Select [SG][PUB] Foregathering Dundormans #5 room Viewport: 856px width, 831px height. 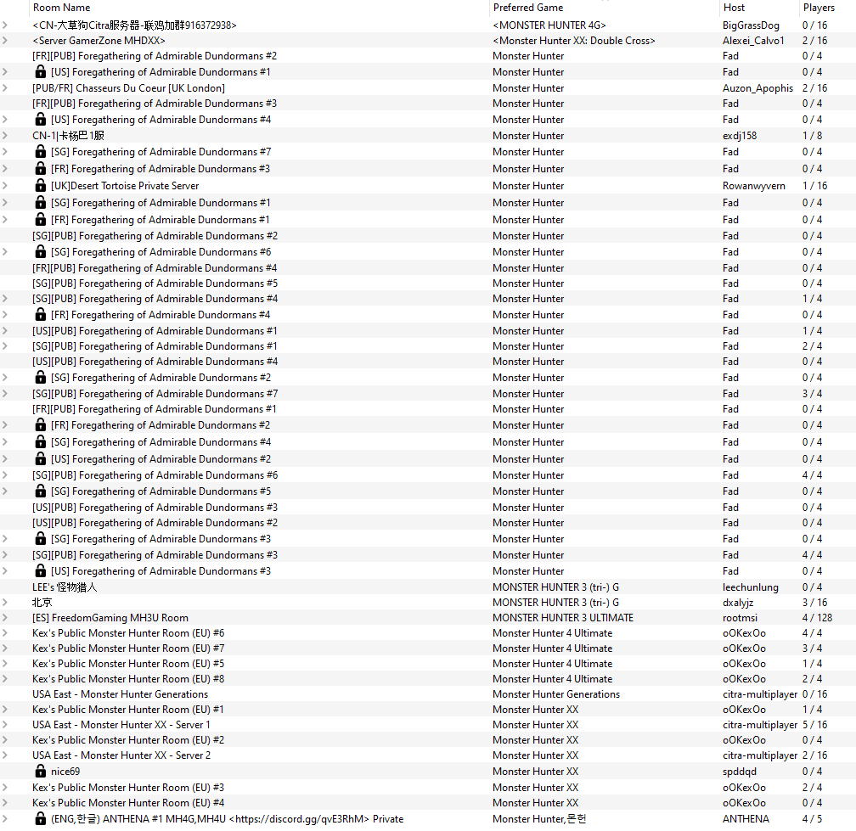pyautogui.click(x=428, y=284)
